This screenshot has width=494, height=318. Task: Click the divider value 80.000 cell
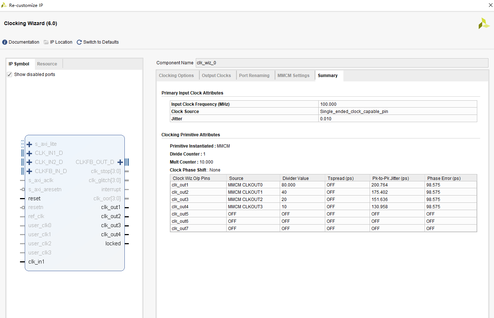[x=302, y=185]
